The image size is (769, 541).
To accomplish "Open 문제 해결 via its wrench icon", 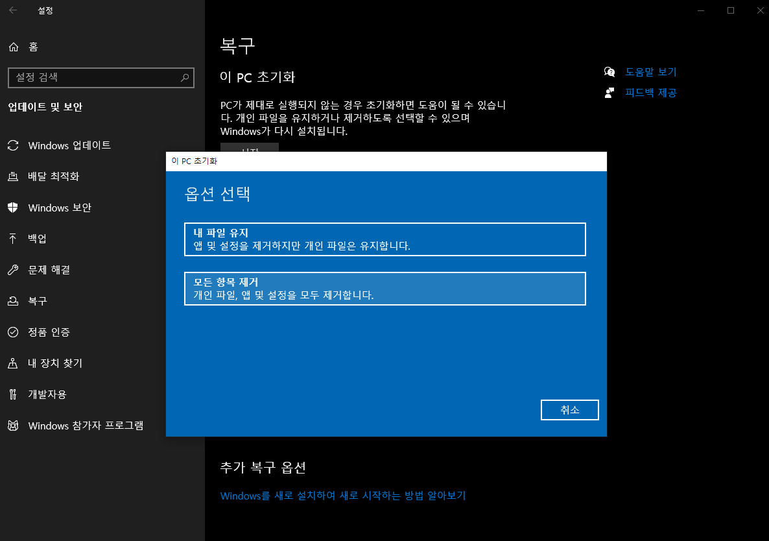I will 12,270.
